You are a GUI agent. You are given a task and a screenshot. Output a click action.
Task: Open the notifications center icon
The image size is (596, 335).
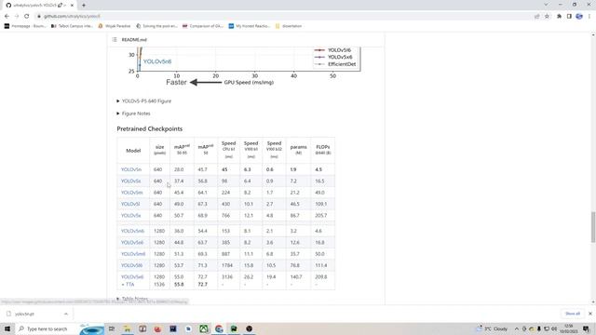point(586,328)
